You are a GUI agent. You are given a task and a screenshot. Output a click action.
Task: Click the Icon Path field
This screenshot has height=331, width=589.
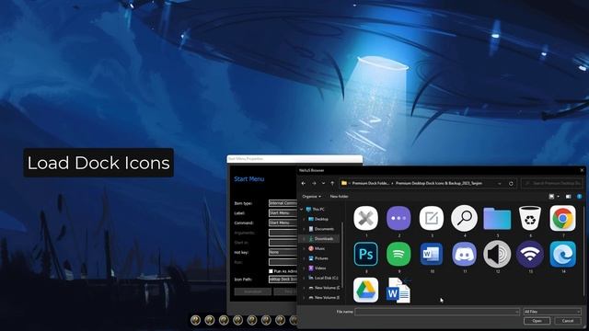click(283, 280)
